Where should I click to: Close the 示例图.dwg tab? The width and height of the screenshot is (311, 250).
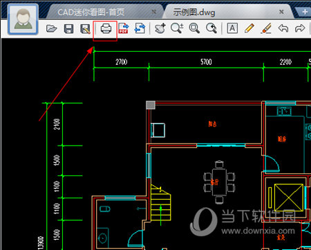[x=281, y=12]
